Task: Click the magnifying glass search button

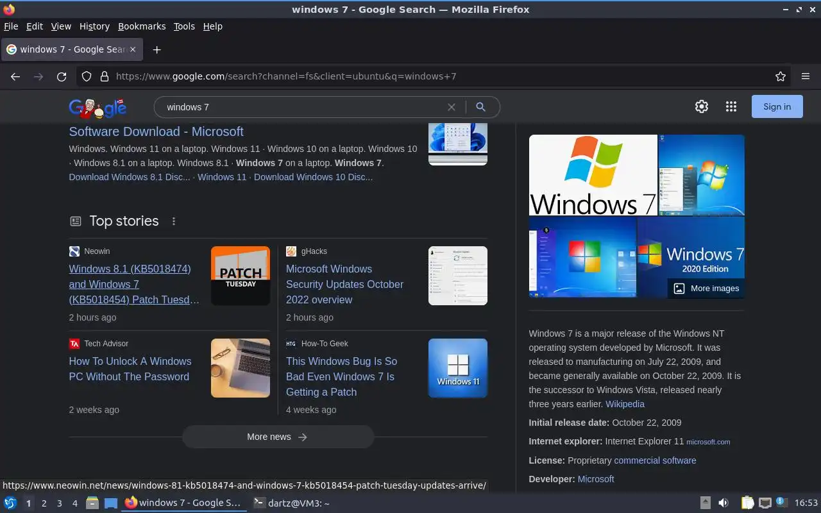Action: pyautogui.click(x=480, y=107)
